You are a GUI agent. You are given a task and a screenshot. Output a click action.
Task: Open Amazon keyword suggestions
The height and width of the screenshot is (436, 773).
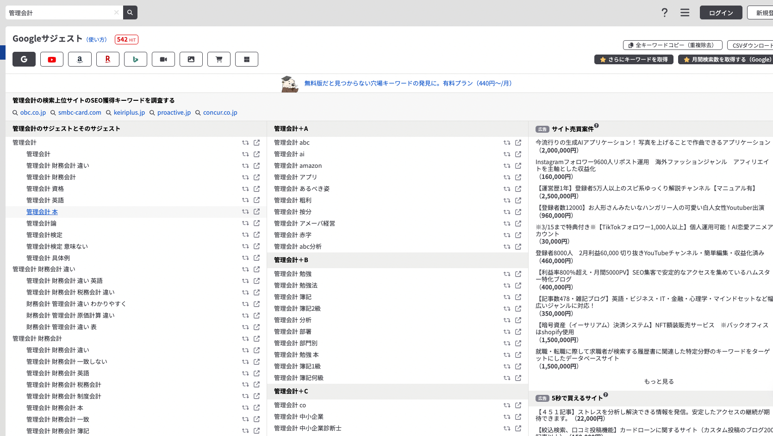click(x=80, y=59)
